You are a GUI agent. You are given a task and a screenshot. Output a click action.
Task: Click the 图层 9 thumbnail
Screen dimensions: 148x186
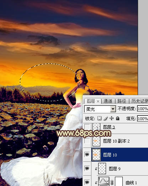coord(102,169)
